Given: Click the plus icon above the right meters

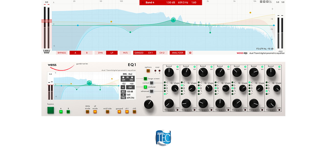Looking at the screenshot, I should (264, 2).
